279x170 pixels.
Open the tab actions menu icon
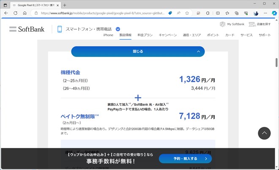(x=5, y=5)
